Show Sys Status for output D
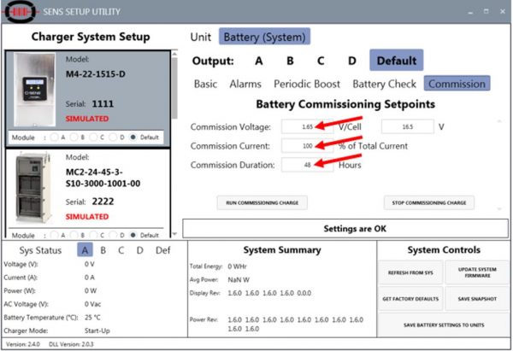 tap(139, 250)
